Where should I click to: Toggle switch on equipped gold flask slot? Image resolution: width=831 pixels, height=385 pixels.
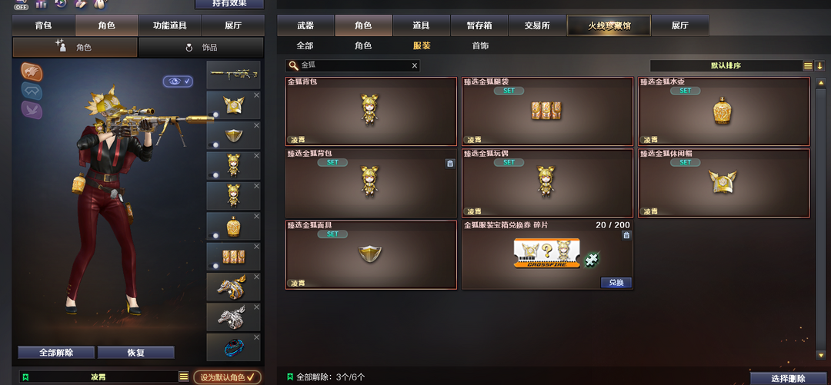[x=215, y=236]
